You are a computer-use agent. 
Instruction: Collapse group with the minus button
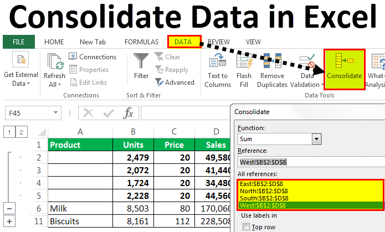[9, 209]
